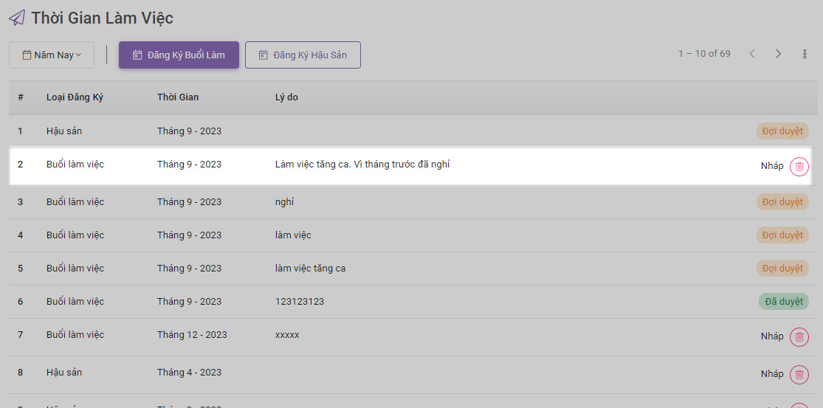823x408 pixels.
Task: Select row 5 làm việc tăng ca
Action: click(310, 269)
